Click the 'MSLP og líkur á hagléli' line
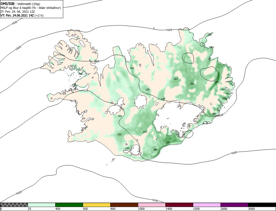The image size is (276, 211). point(31,8)
